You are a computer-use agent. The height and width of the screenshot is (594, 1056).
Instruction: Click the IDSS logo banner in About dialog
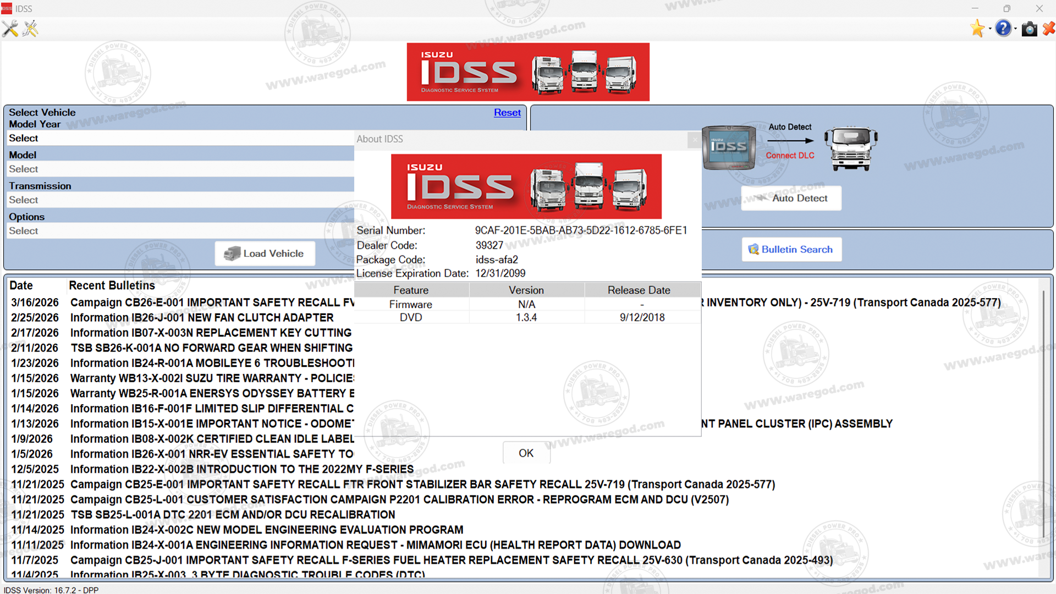[526, 186]
